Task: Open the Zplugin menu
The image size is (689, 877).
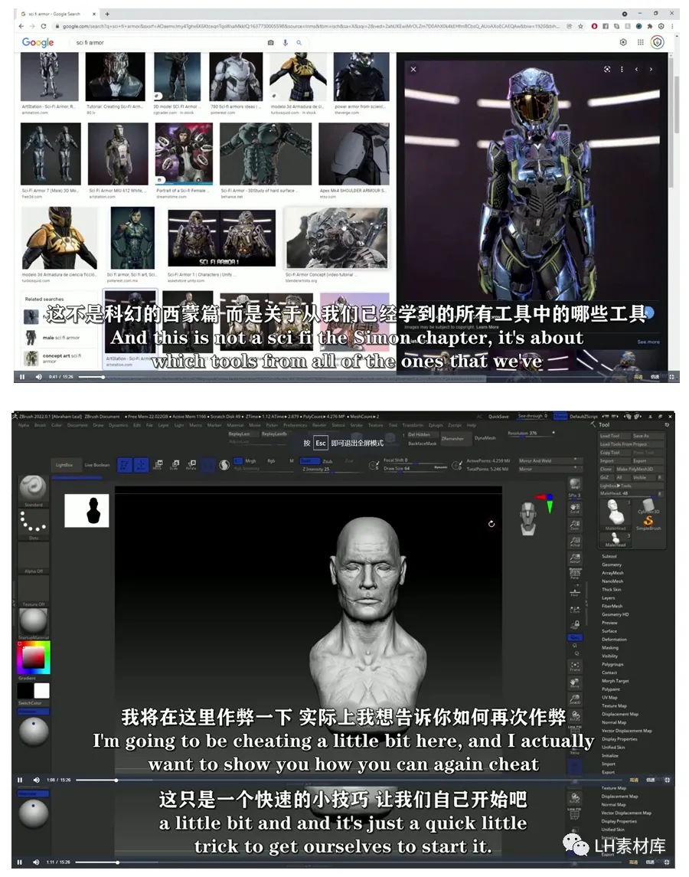Action: click(436, 425)
